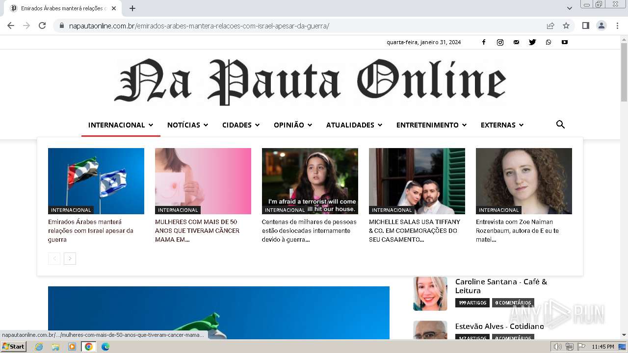This screenshot has height=353, width=628.
Task: Click Caroline's 0 Comentários badge
Action: 513,303
